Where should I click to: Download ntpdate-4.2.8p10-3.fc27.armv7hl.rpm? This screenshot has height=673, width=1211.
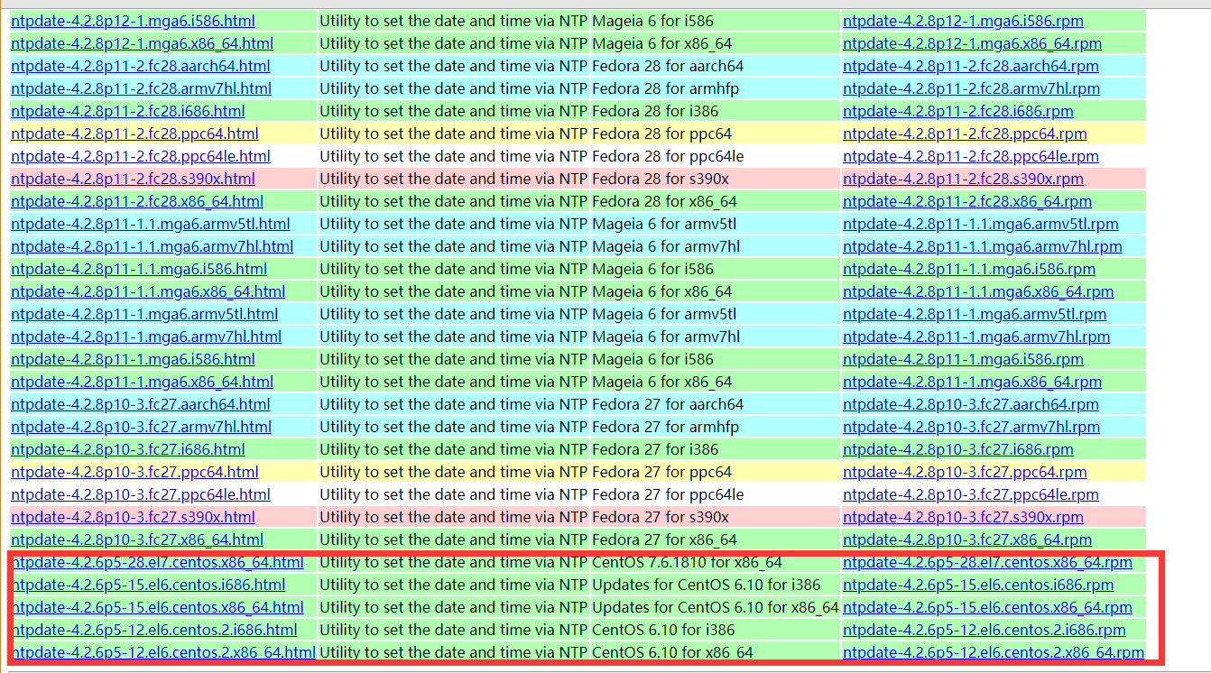click(971, 427)
